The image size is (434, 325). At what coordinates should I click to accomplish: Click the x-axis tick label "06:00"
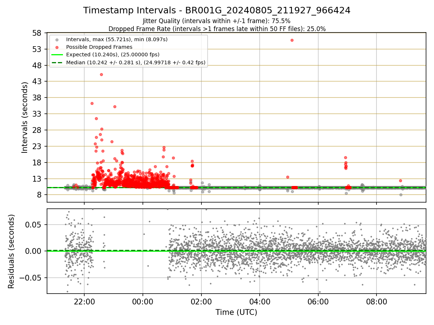pyautogui.click(x=318, y=302)
